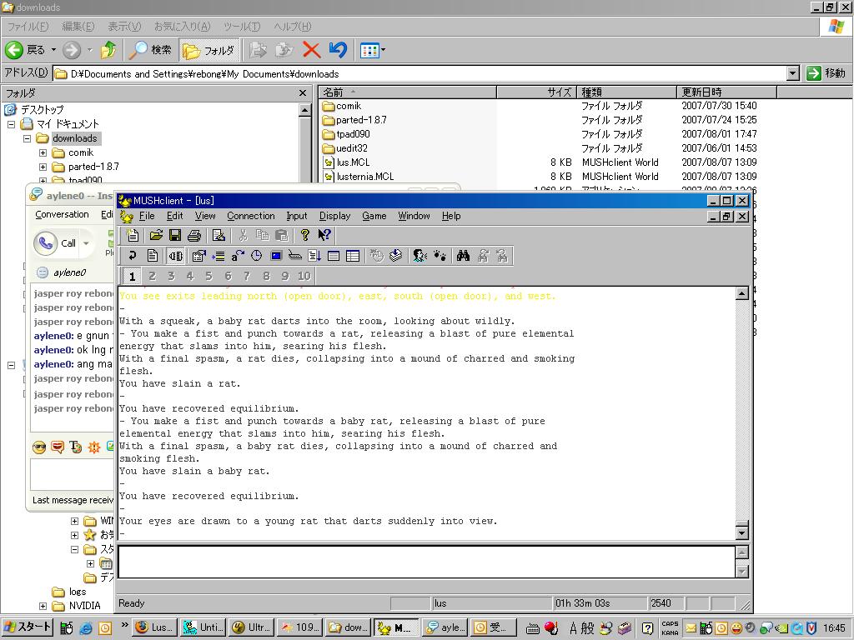Expand the NVIDIA folder in tree

pyautogui.click(x=43, y=606)
